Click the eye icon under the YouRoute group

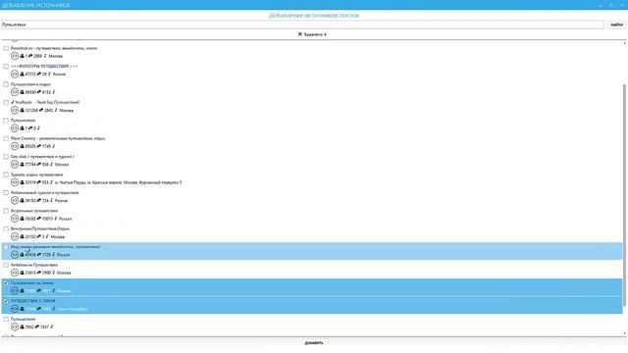[15, 110]
